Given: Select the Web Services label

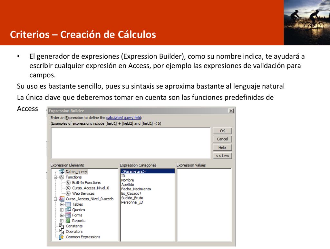Looking at the screenshot, I should [83, 194].
